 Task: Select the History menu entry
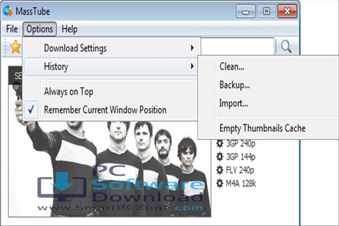point(111,66)
